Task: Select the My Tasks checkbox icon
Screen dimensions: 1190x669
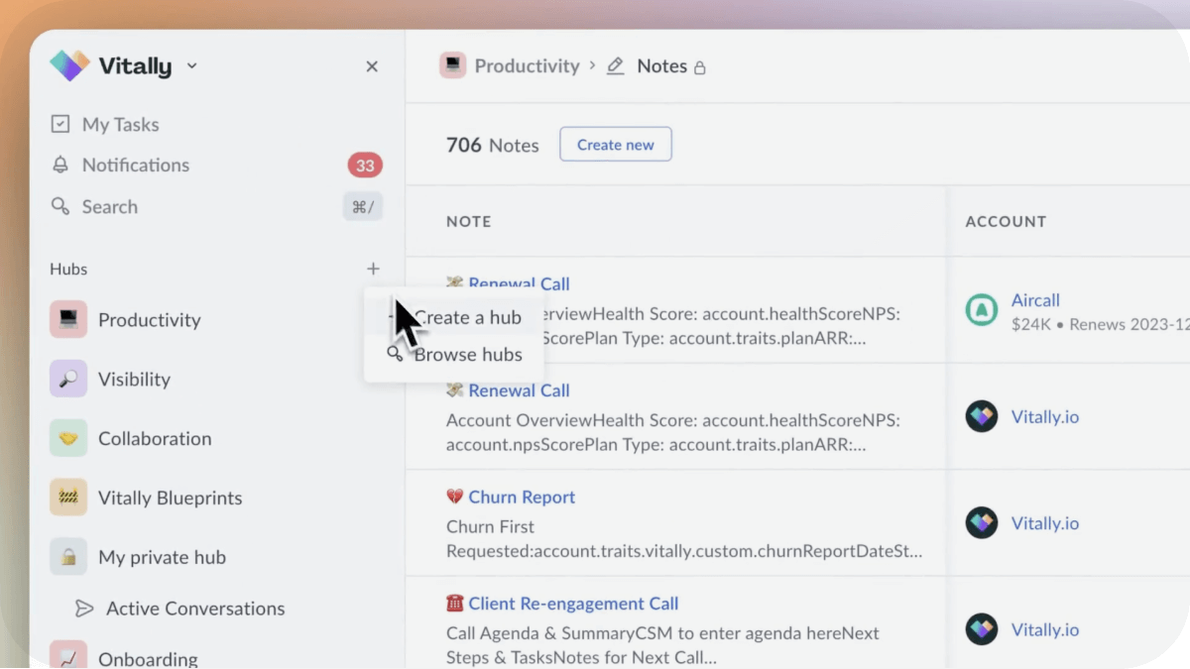Action: [x=61, y=124]
